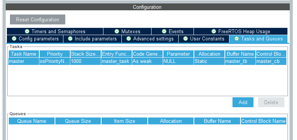Click the Parameter column header
Screen dimensions: 297x140
tap(178, 54)
